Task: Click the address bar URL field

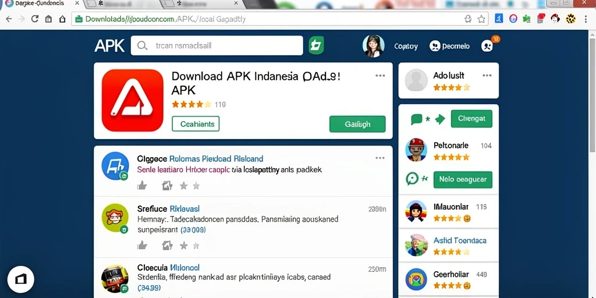Action: click(x=281, y=19)
